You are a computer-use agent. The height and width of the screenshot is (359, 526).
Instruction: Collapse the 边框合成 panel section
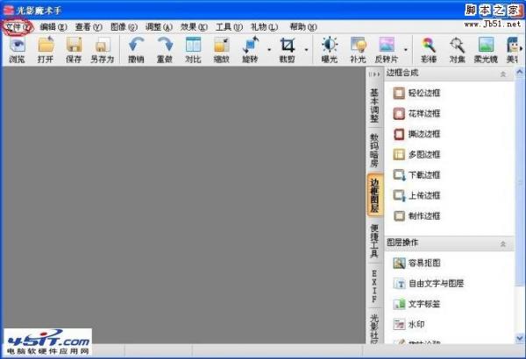click(503, 74)
